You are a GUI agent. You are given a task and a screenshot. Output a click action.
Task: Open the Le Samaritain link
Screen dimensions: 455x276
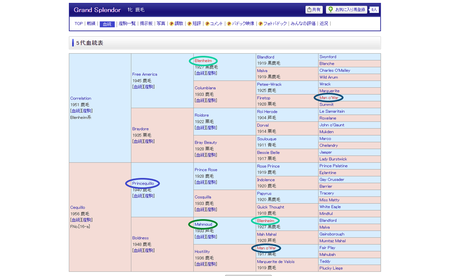332,112
